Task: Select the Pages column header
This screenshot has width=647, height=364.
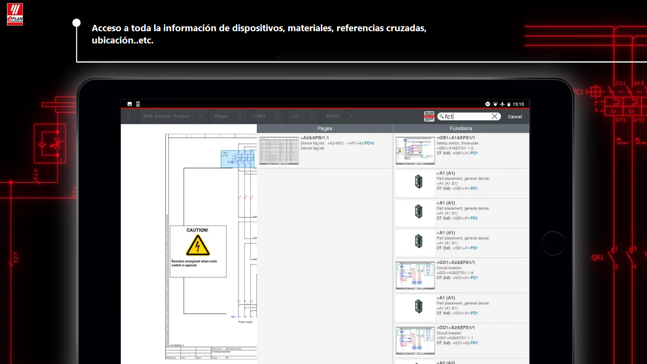Action: click(325, 128)
